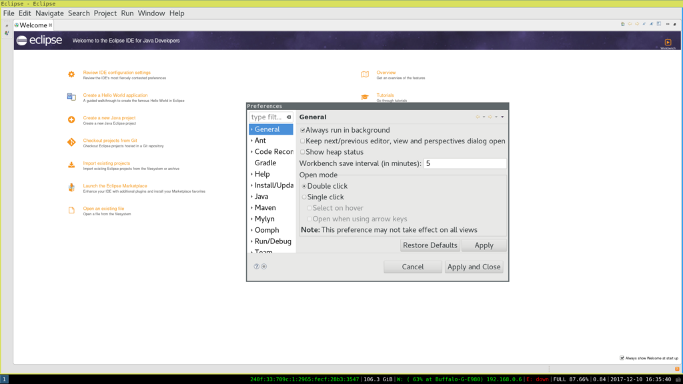Expand the Oomph tree node
The width and height of the screenshot is (683, 384).
click(251, 230)
